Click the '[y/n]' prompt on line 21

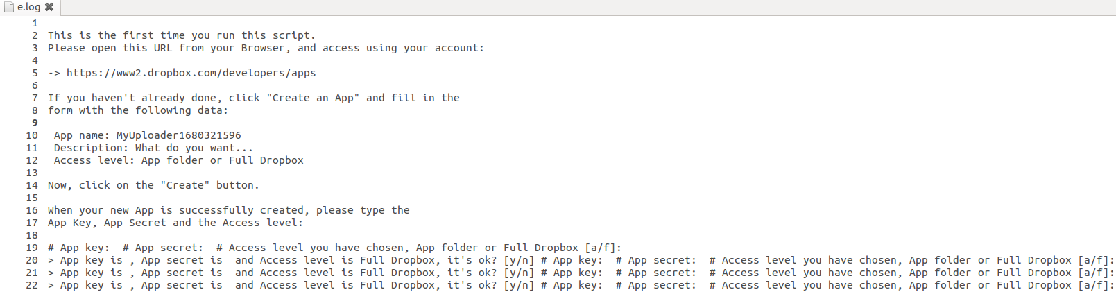click(x=519, y=273)
